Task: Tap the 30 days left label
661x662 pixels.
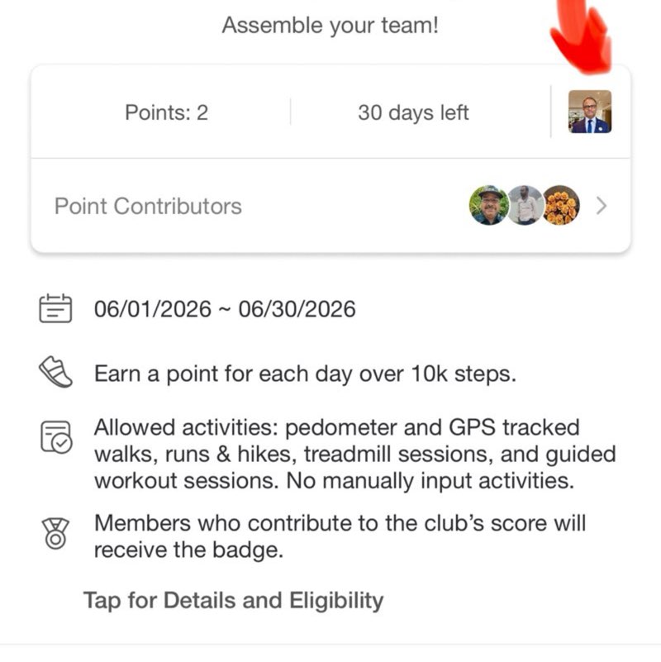Action: (x=413, y=112)
